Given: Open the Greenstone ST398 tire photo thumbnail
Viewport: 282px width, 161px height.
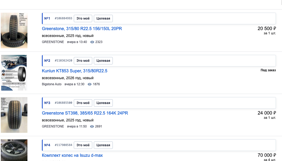Looking at the screenshot, I should point(14,115).
